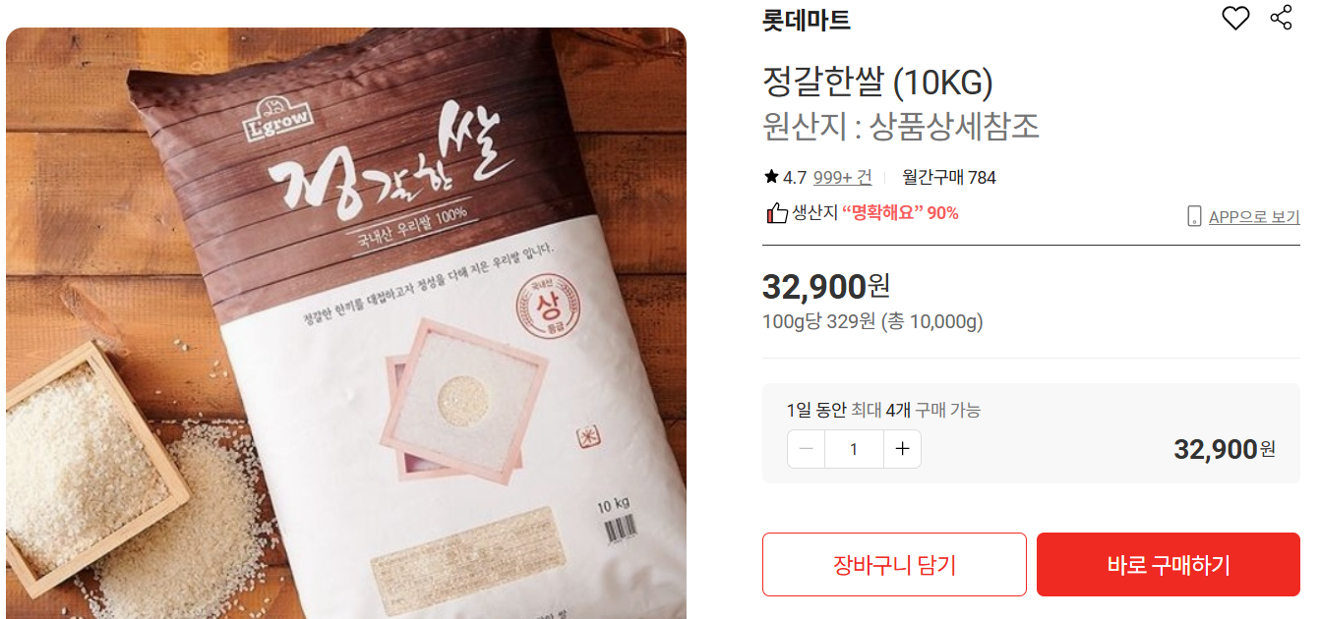This screenshot has width=1320, height=619.
Task: Click the heart wishlist icon
Action: click(x=1235, y=18)
